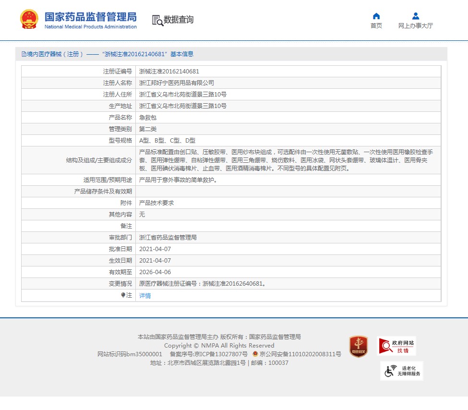468x410 pixels.
Task: Click 适用范围/预期用途 row label
Action: tap(108, 180)
